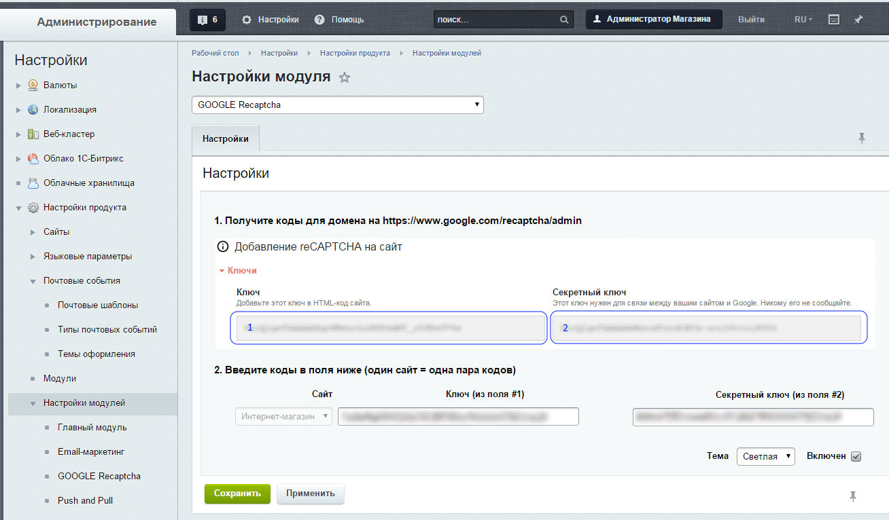Open the Тема dropdown set to Светлая
Image resolution: width=889 pixels, height=520 pixels.
tap(765, 456)
